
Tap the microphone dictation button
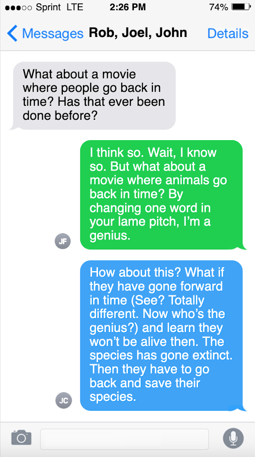point(233,437)
